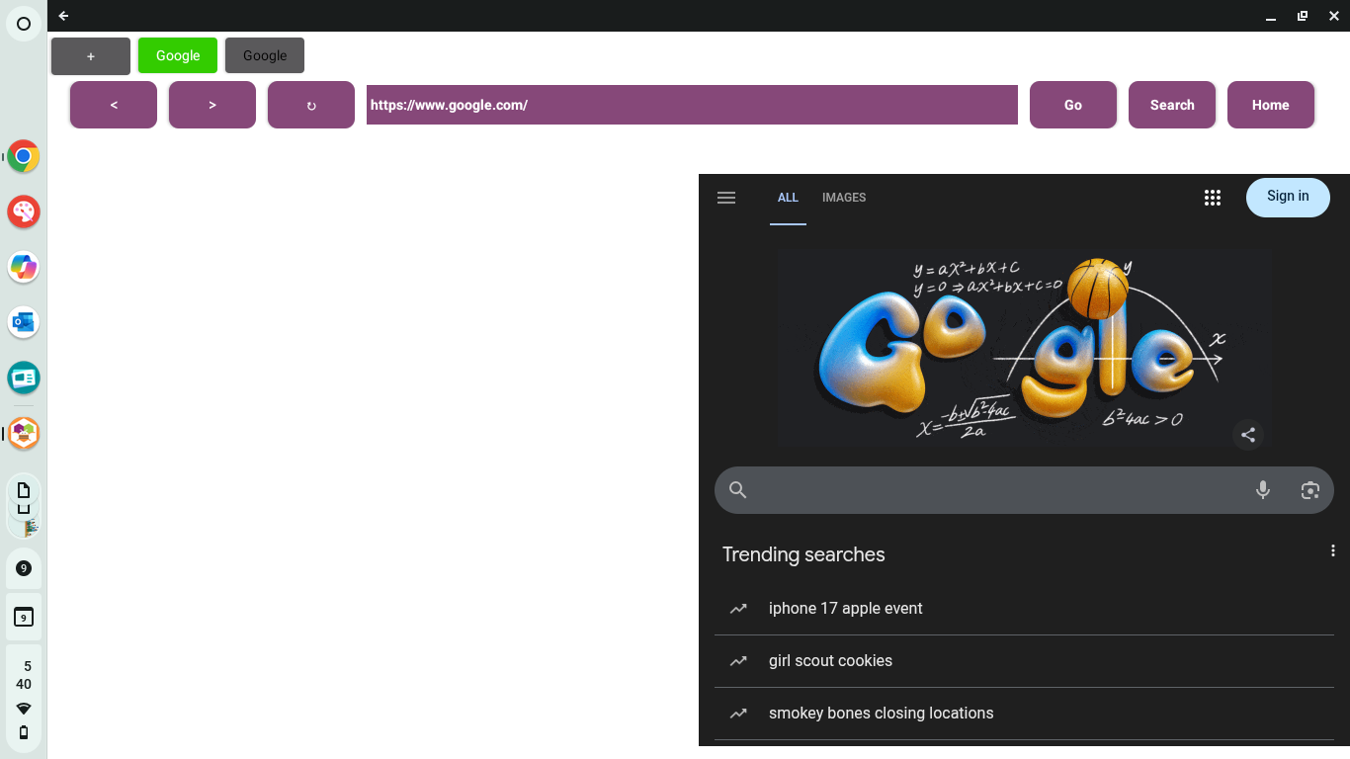This screenshot has height=759, width=1350.
Task: Open the calendar date icon on the shelf
Action: tap(24, 618)
